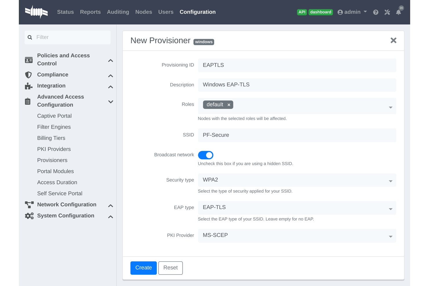Open the PKI Provider MS-SCEP dropdown
This screenshot has width=429, height=286.
297,235
